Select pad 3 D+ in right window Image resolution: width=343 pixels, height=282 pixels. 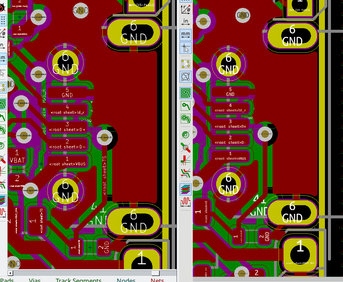(230, 124)
